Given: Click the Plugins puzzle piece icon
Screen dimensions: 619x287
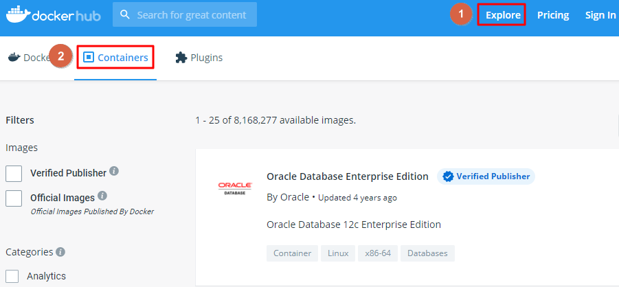Looking at the screenshot, I should tap(181, 58).
